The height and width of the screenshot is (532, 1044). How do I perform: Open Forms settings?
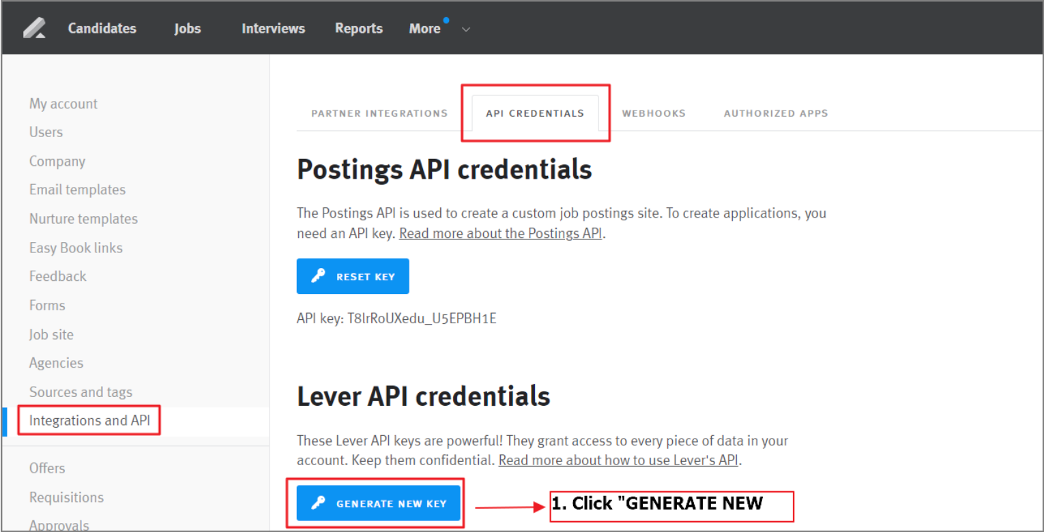[x=47, y=306]
